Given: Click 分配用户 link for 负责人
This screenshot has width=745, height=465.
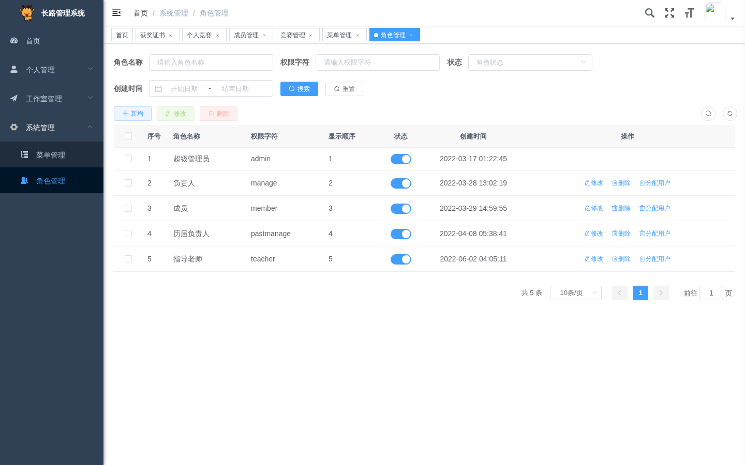Looking at the screenshot, I should [x=655, y=183].
